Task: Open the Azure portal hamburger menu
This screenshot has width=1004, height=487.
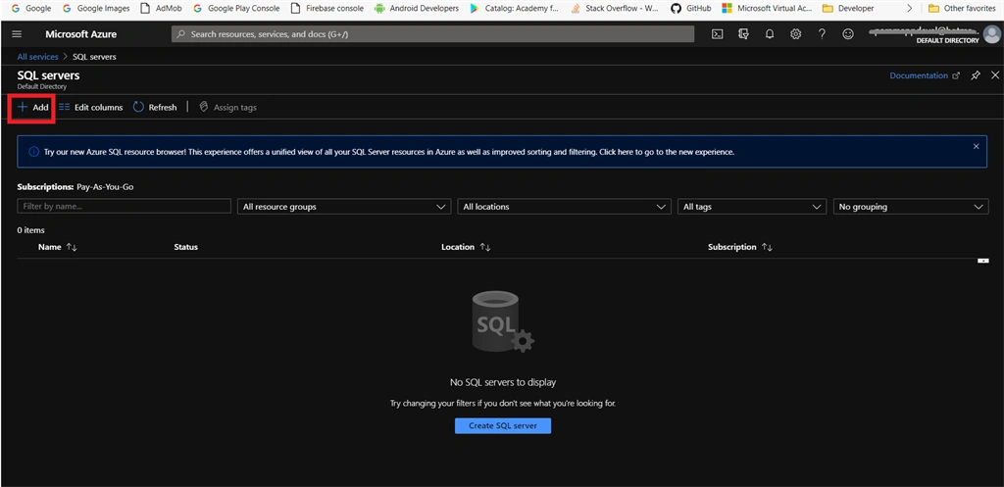Action: pos(17,34)
